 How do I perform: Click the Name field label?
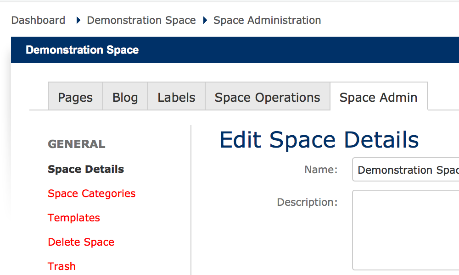[x=321, y=170]
